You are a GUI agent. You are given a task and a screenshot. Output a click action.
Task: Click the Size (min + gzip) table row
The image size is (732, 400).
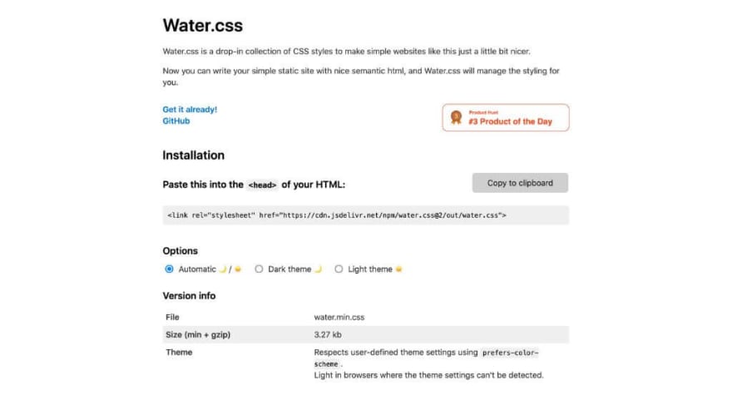click(x=365, y=334)
